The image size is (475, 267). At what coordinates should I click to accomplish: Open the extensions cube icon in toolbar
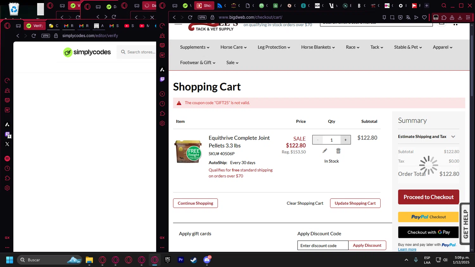click(444, 17)
